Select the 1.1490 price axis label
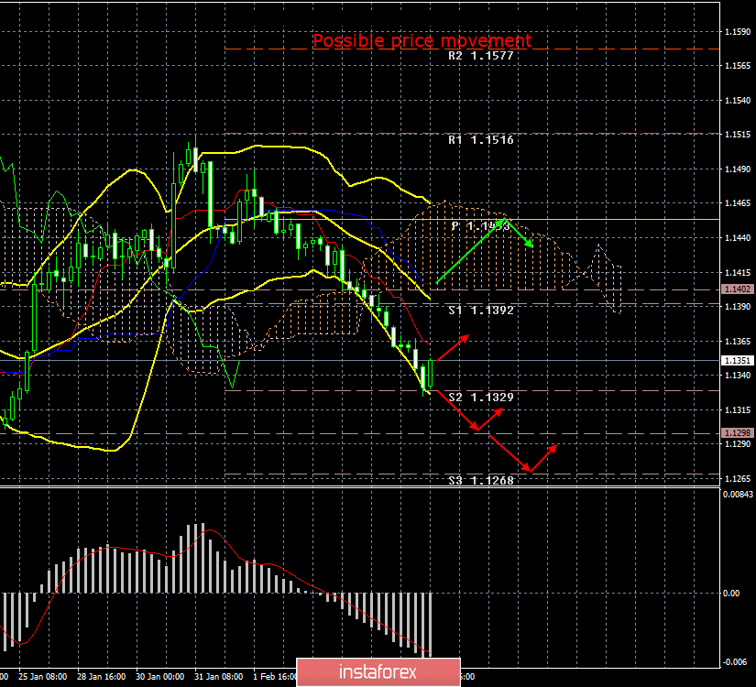 coord(738,169)
